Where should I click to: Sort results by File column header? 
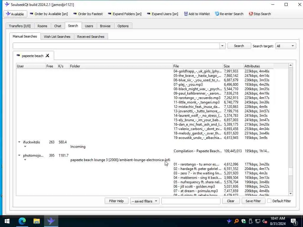[x=198, y=66]
